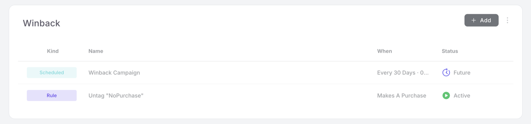Click the green Active play icon
The width and height of the screenshot is (531, 124).
[446, 96]
